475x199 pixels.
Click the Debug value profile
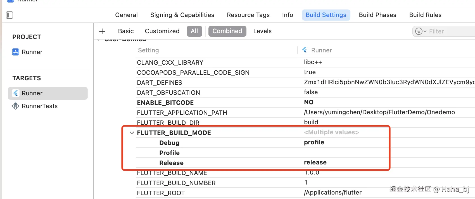314,142
